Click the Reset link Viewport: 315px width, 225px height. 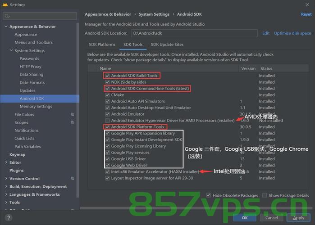pyautogui.click(x=306, y=14)
